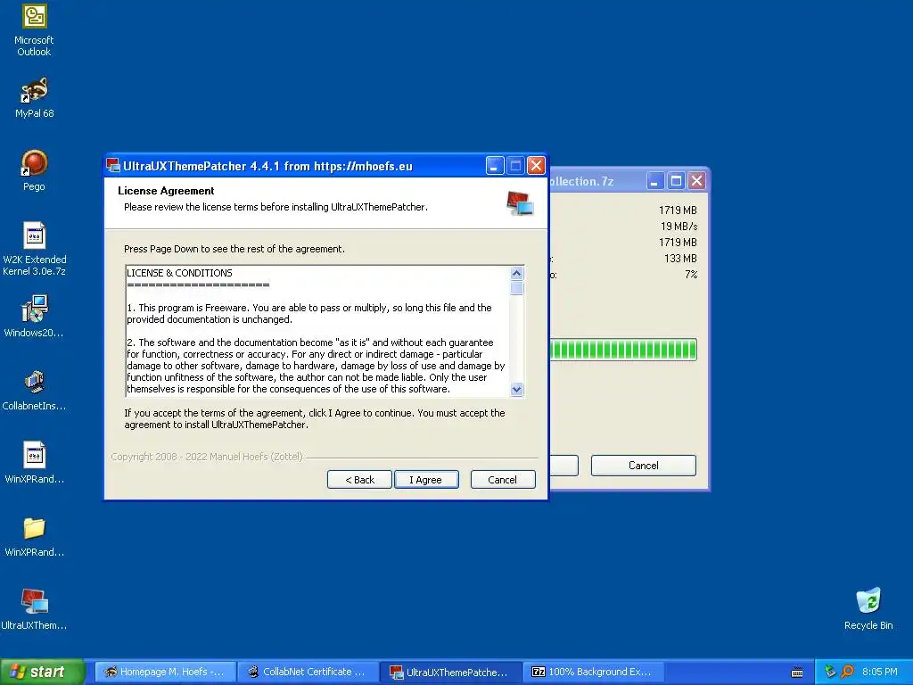Select the WinXPRand... archive file icon
The height and width of the screenshot is (685, 913).
[35, 463]
